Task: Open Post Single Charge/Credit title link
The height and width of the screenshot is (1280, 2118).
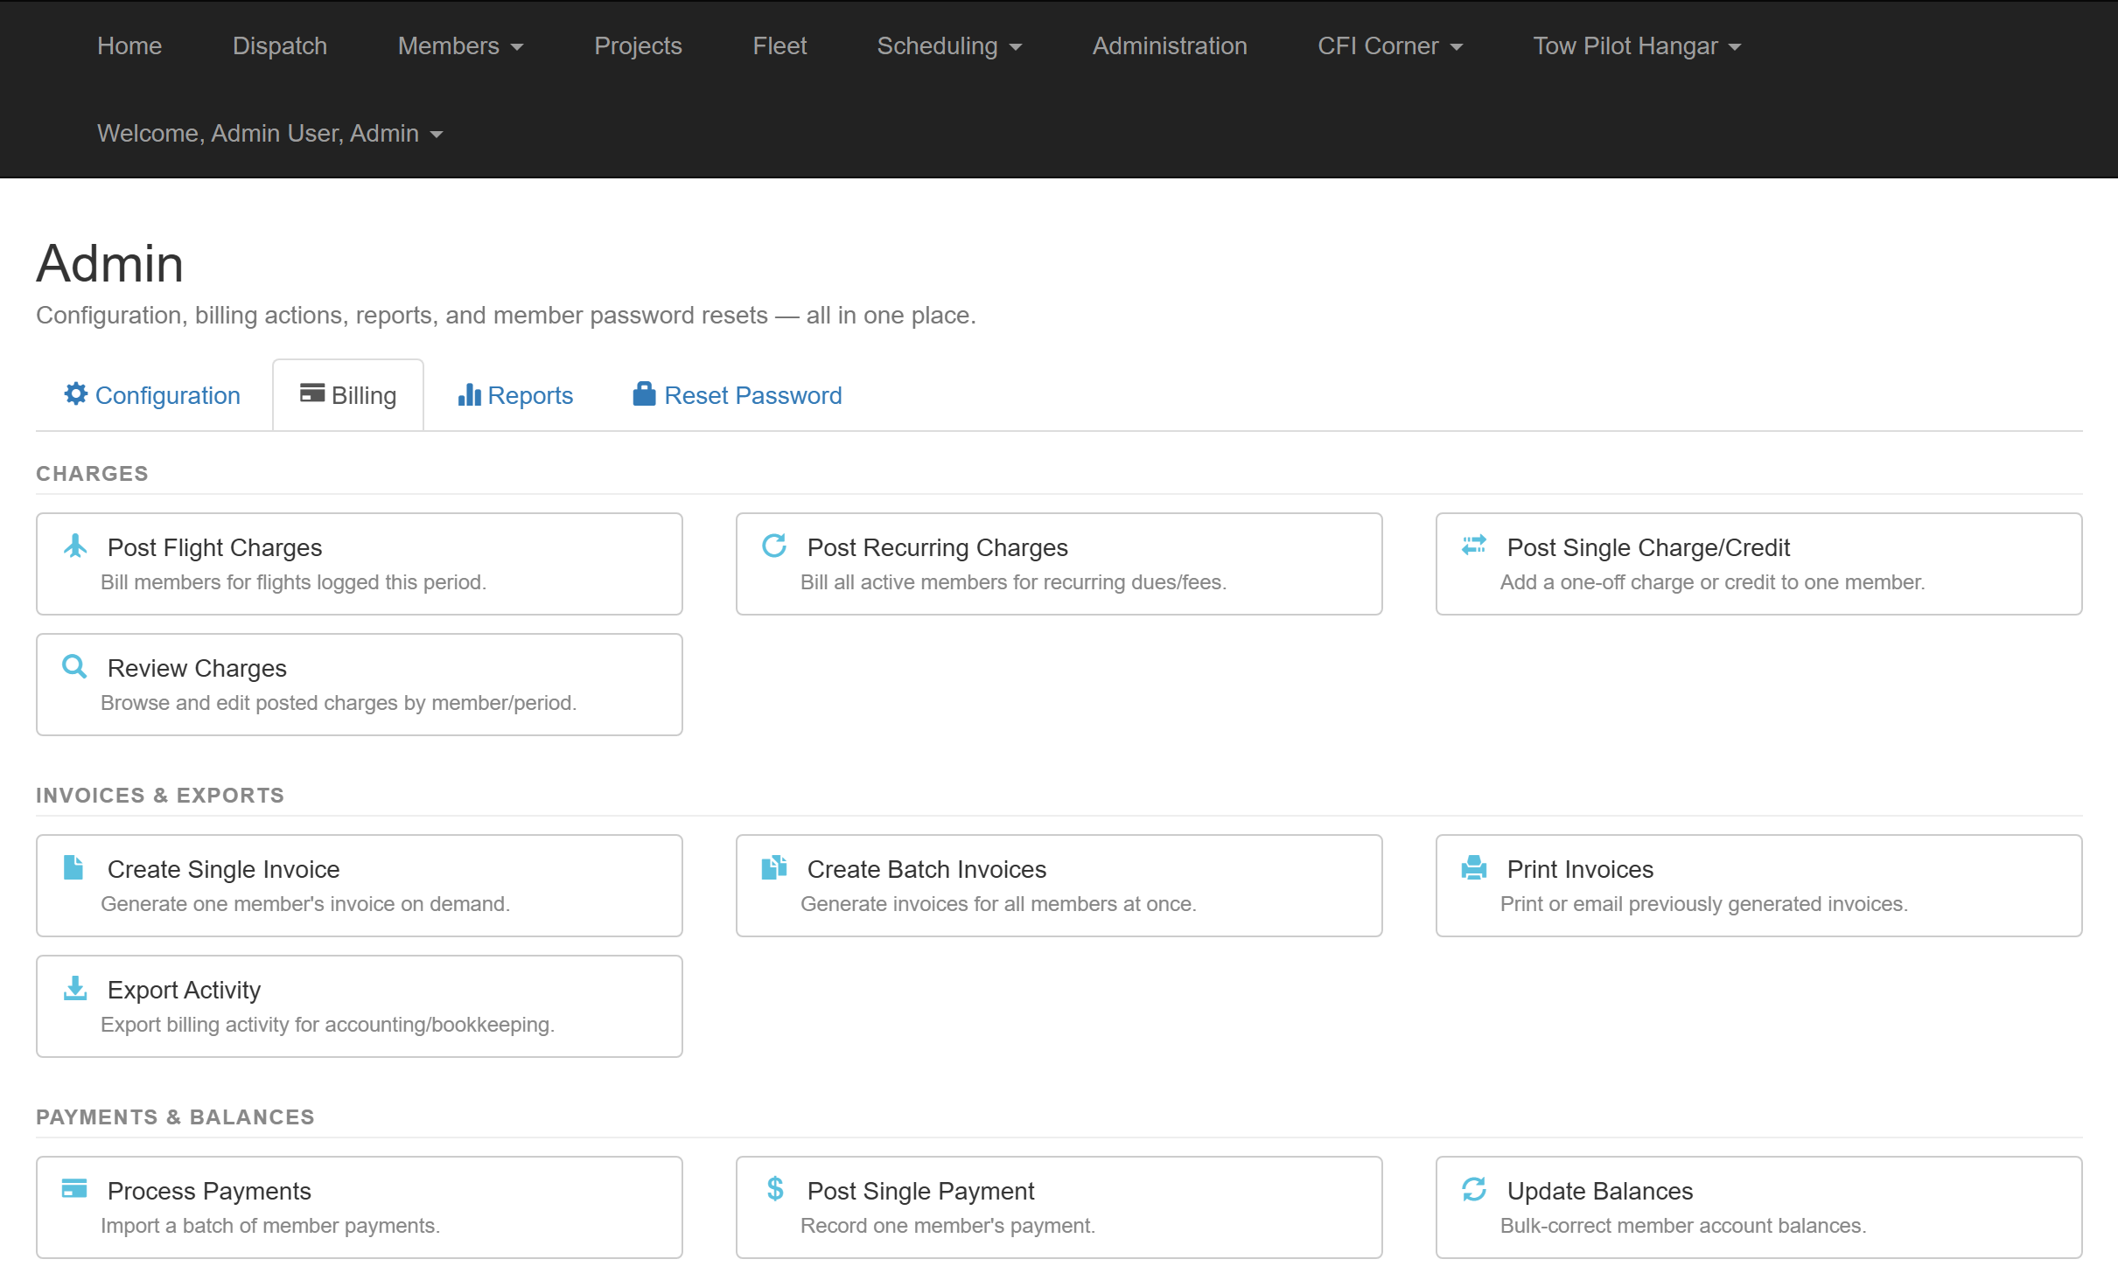Action: coord(1648,547)
